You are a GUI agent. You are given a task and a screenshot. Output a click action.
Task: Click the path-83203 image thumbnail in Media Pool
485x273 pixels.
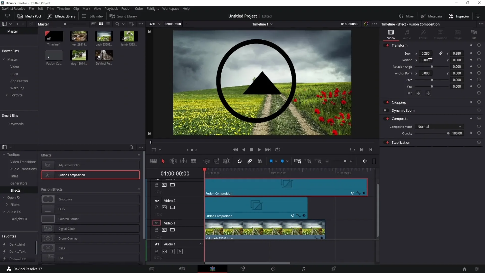pyautogui.click(x=104, y=36)
